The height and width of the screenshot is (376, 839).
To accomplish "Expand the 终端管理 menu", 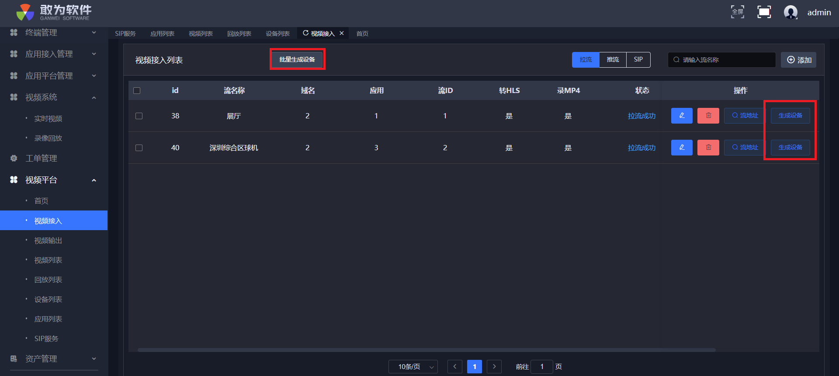I will coord(94,32).
